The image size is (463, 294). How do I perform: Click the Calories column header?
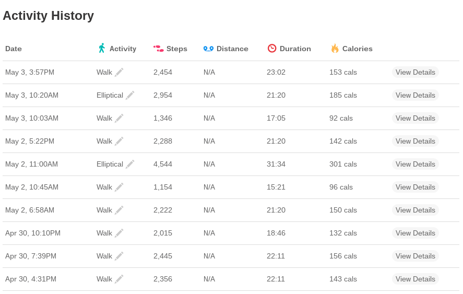pos(357,49)
